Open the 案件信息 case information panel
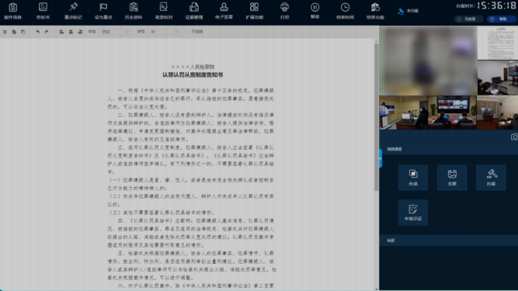Image resolution: width=518 pixels, height=291 pixels. [x=13, y=11]
